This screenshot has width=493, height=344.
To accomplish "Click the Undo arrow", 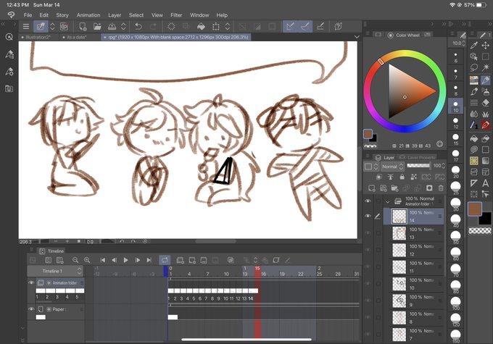I will click(138, 27).
